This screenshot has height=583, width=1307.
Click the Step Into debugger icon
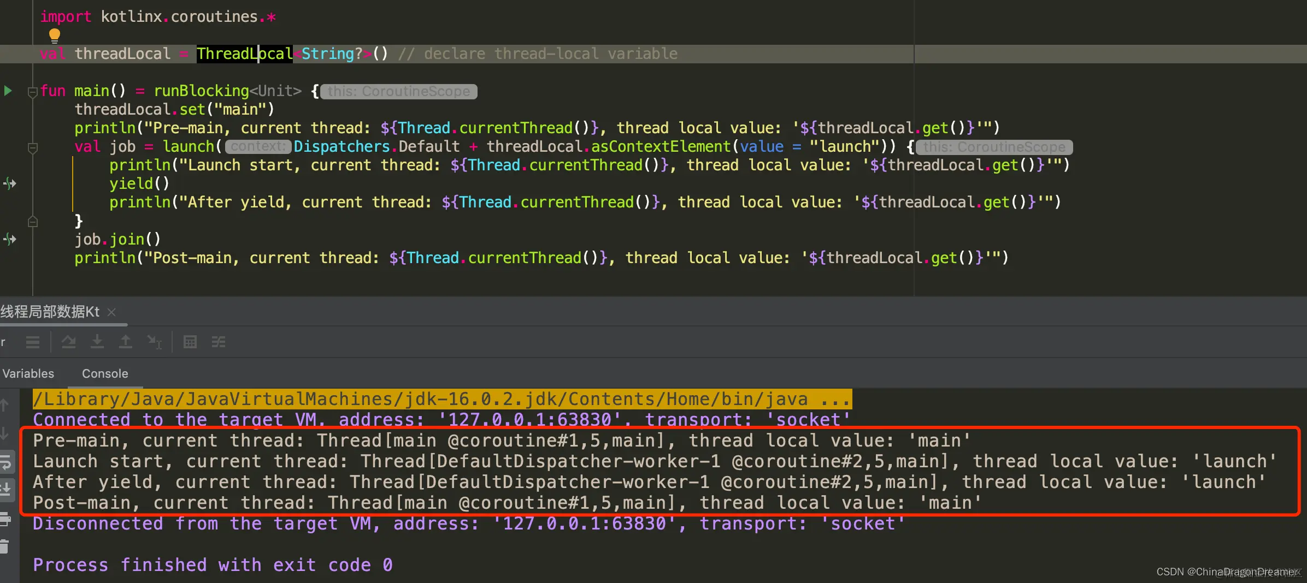[x=97, y=342]
